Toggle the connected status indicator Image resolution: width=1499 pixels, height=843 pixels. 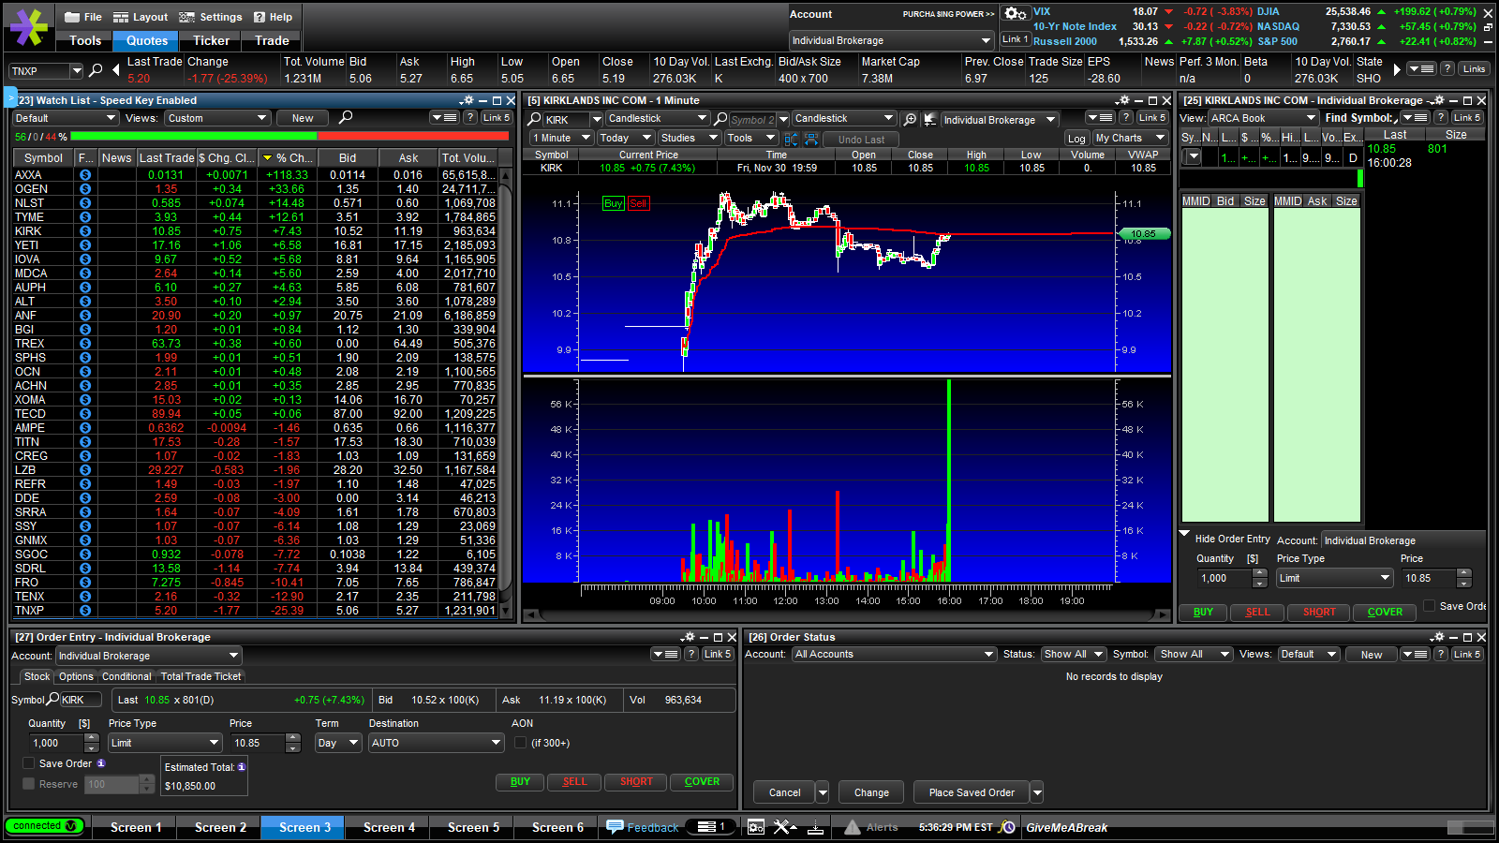click(44, 826)
